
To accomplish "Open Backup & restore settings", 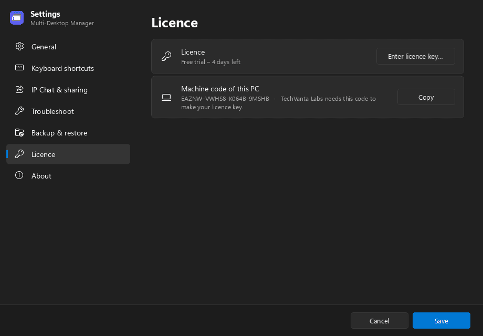I will [x=68, y=133].
